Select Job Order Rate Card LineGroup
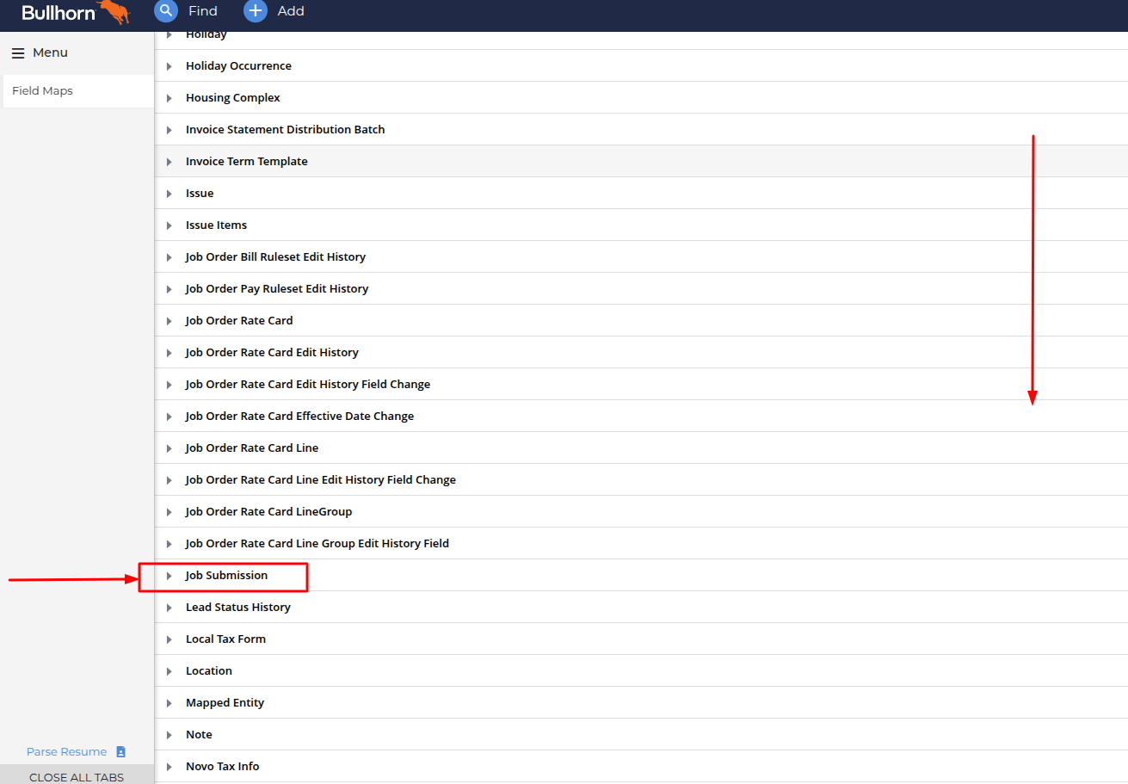Screen dimensions: 1128x784 (268, 511)
